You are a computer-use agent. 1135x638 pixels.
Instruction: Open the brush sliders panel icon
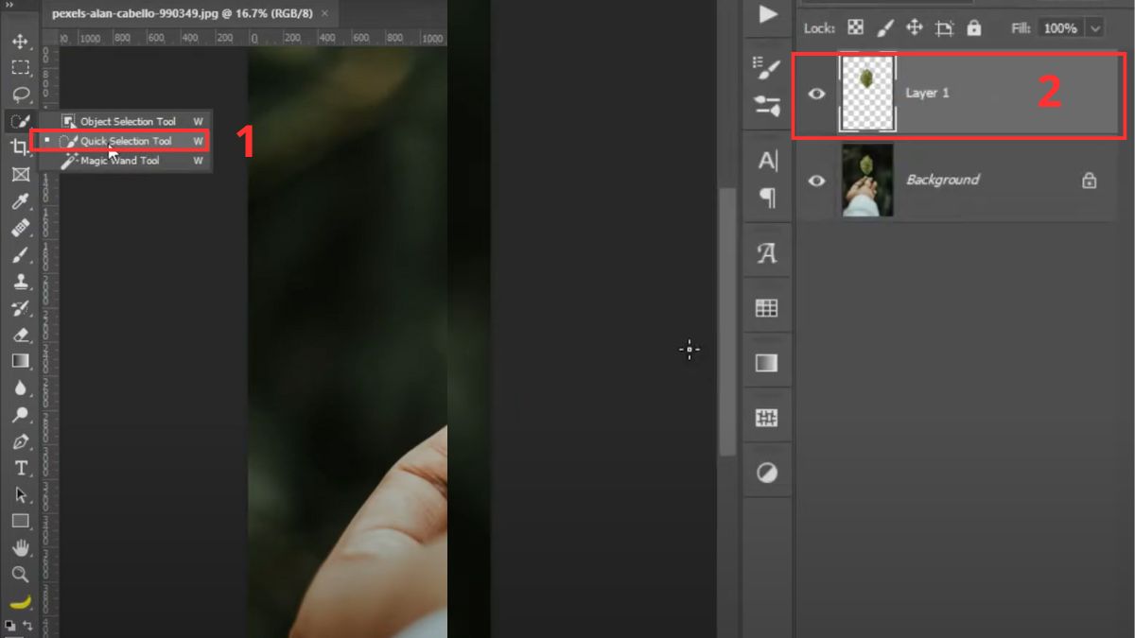click(767, 105)
